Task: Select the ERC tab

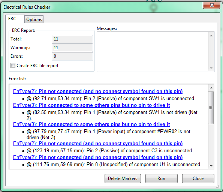Action: pos(15,19)
